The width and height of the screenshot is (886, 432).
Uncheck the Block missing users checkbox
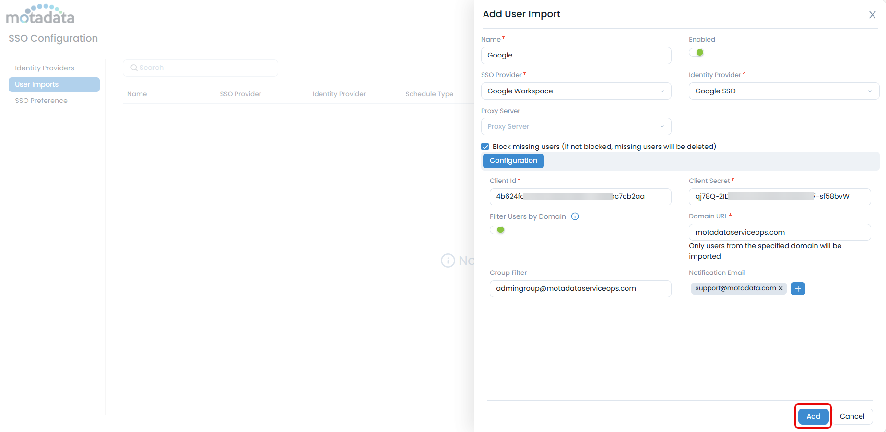pos(485,147)
